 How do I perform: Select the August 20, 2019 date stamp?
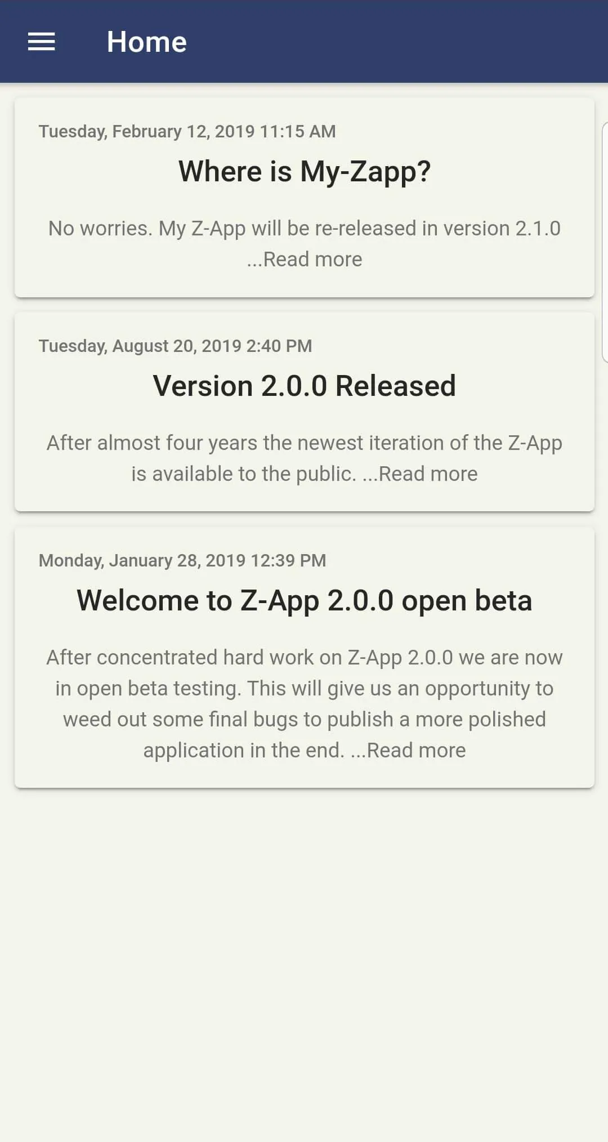[175, 346]
